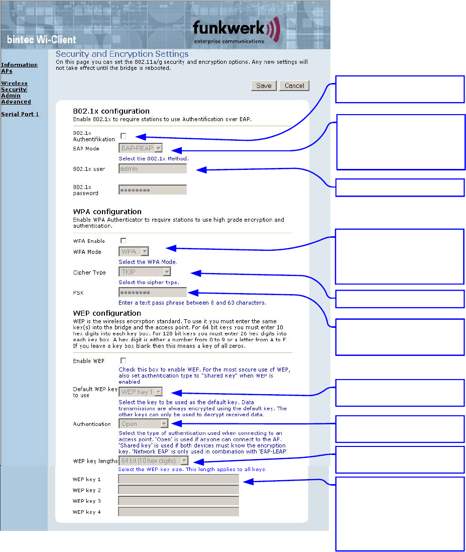Click the 802.1x configuration heading
Viewport: 466px width, 552px height.
pos(111,111)
